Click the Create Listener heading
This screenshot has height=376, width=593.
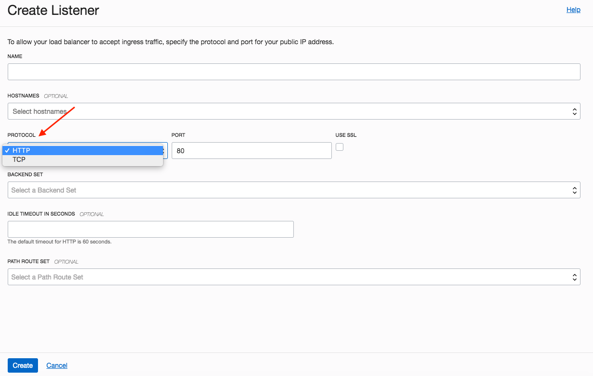pyautogui.click(x=53, y=10)
